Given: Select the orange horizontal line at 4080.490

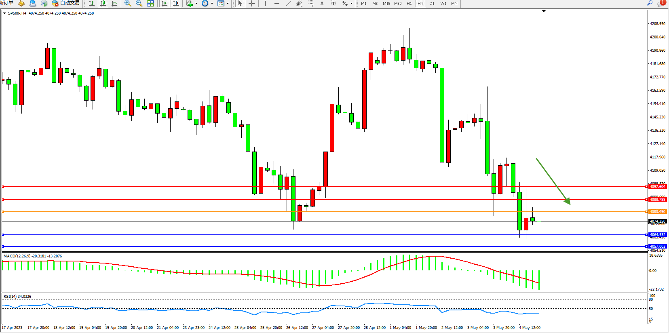Looking at the screenshot, I should [x=323, y=212].
